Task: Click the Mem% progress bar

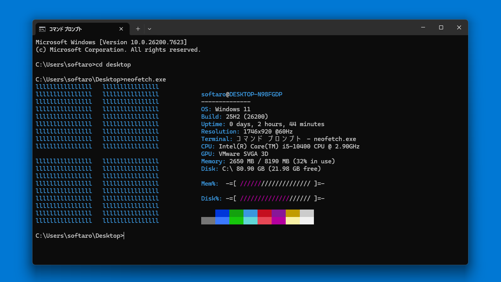Action: [x=275, y=183]
